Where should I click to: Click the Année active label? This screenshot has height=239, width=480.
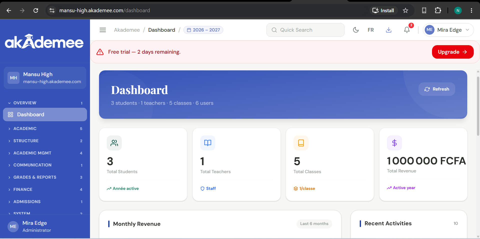tap(126, 189)
